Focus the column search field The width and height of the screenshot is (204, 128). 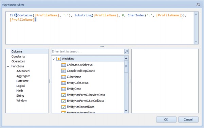click(88, 51)
